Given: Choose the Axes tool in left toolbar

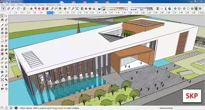Looking at the screenshot, I should pos(2,67).
